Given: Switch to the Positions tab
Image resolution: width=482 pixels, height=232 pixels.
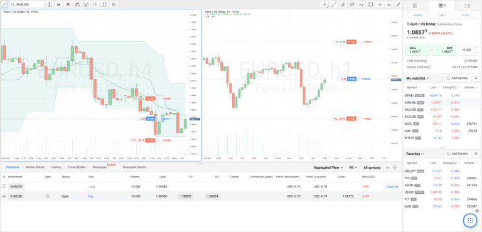Looking at the screenshot, I should tap(13, 167).
